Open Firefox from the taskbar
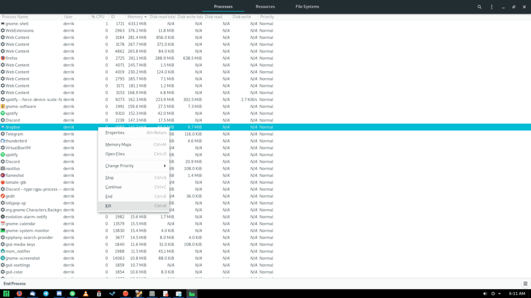This screenshot has height=298, width=531. tap(19, 293)
